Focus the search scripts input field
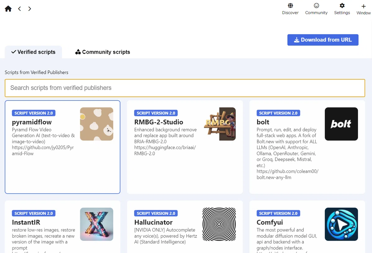This screenshot has height=253, width=372. (185, 88)
